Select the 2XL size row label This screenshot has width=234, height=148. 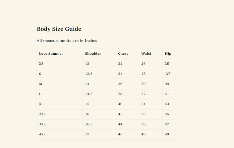(x=42, y=114)
